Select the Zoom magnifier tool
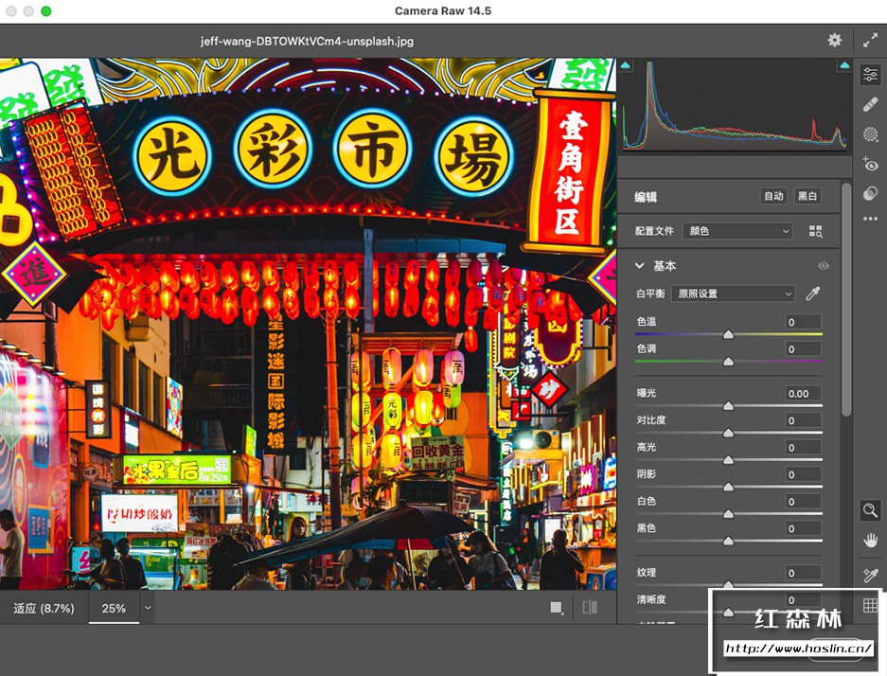The image size is (887, 676). click(870, 511)
